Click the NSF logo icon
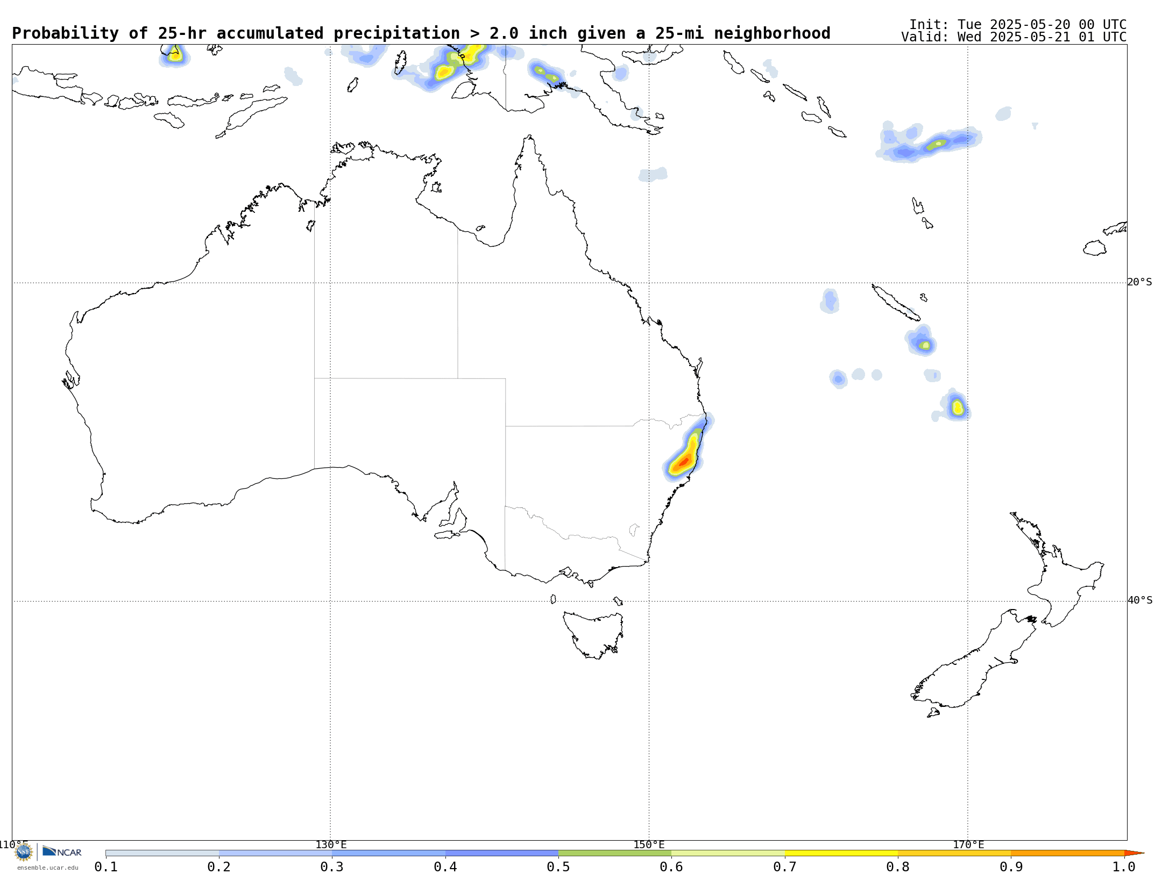 pos(24,852)
